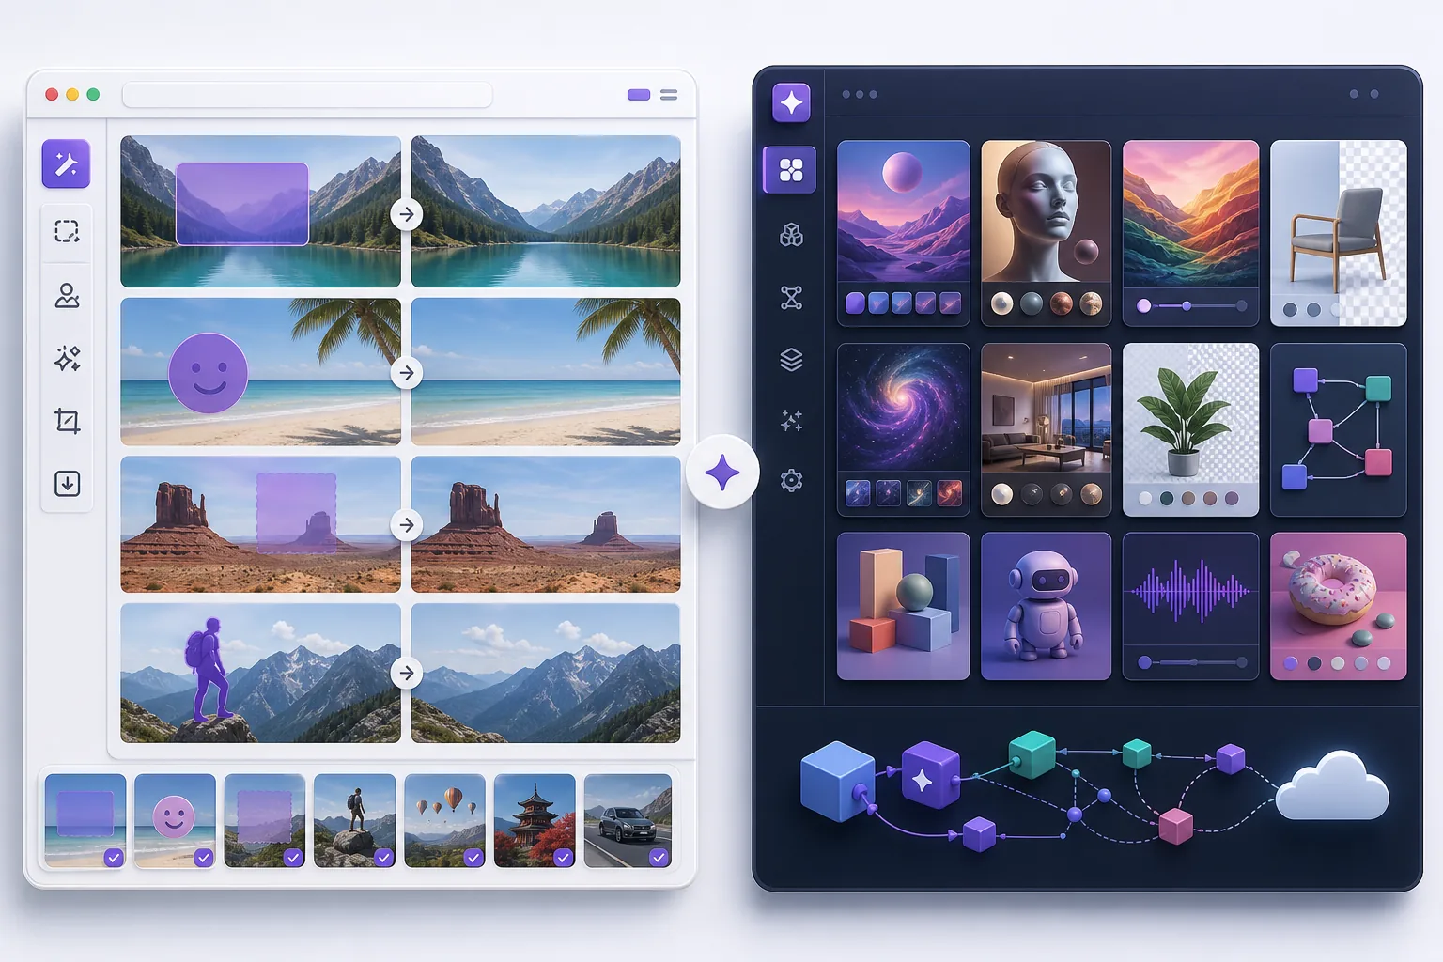1443x962 pixels.
Task: Toggle the checkbox on the dashed-box landscape thumbnail
Action: tap(293, 857)
